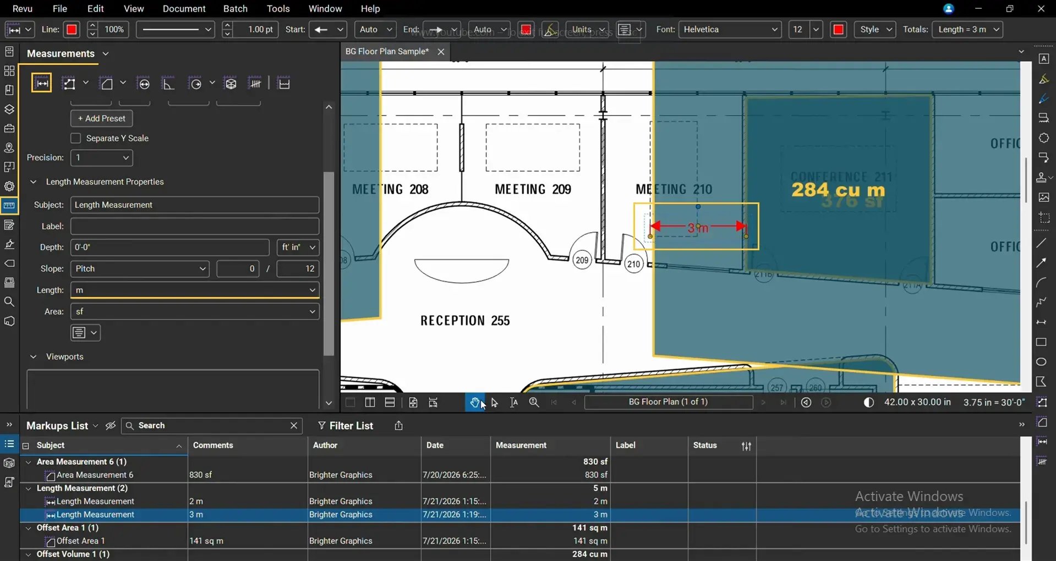The image size is (1056, 561).
Task: Open the Totals Length = 3 m selector
Action: tap(967, 30)
